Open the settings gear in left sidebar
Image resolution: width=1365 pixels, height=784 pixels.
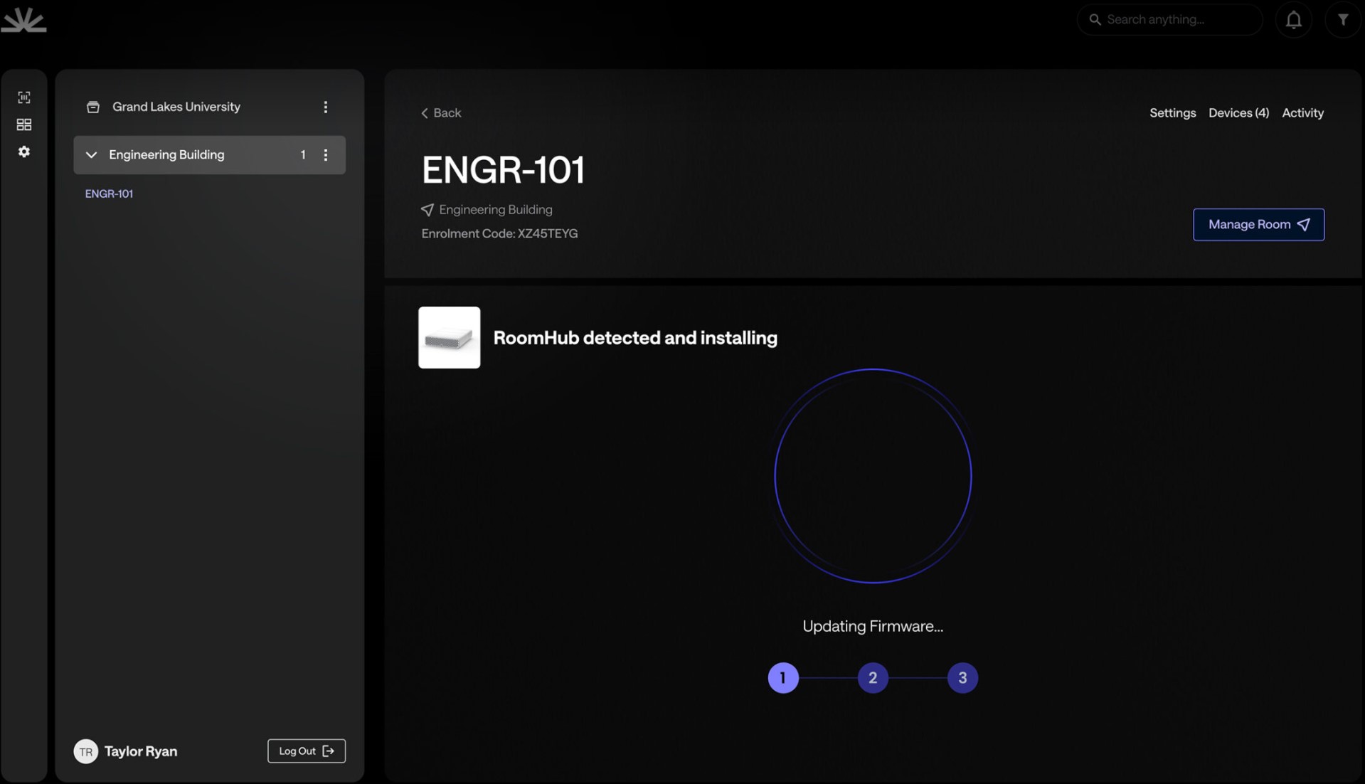pos(24,152)
